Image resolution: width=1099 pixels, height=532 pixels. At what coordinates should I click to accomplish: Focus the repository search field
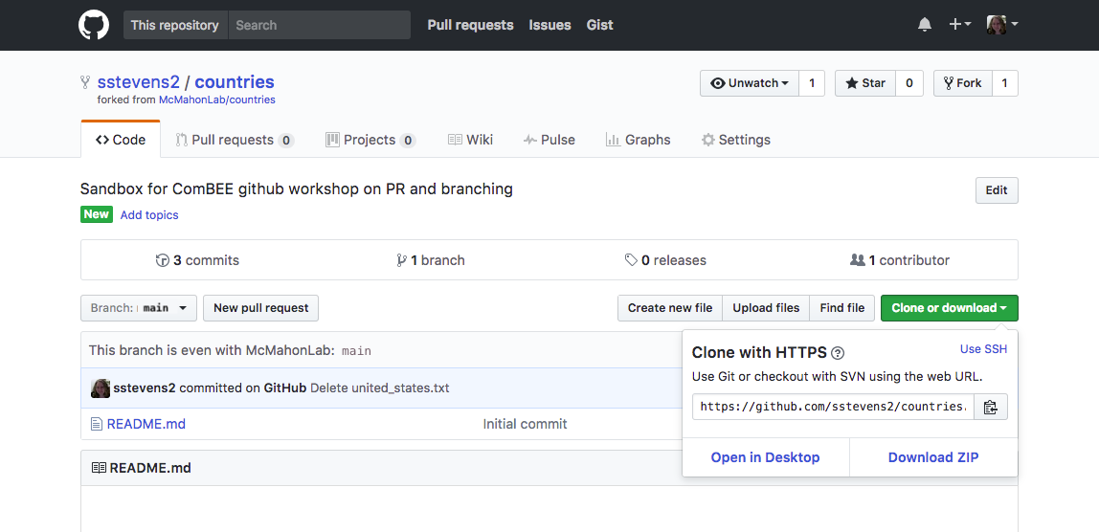point(319,25)
